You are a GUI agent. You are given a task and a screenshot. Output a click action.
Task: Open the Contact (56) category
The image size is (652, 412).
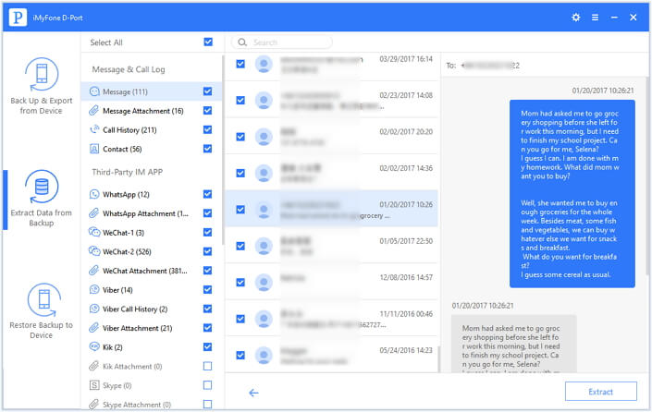click(x=152, y=149)
